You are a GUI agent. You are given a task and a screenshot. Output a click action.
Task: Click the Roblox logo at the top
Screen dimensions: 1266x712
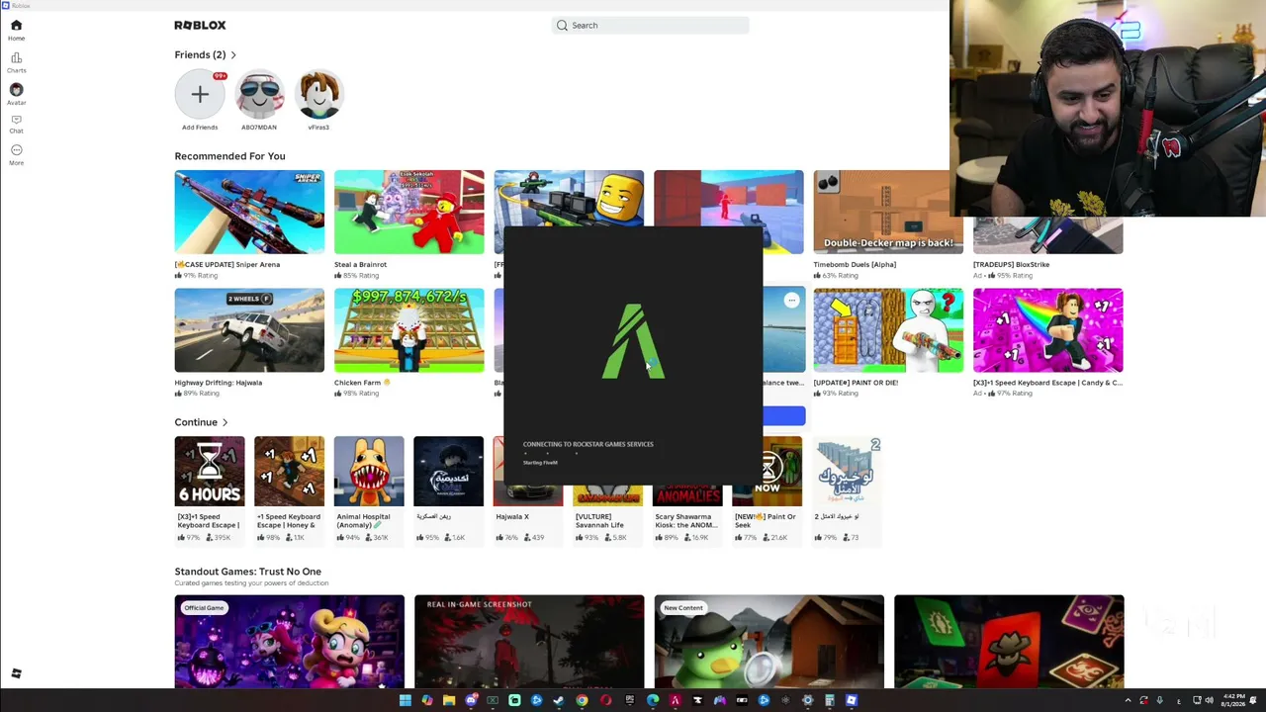tap(200, 25)
